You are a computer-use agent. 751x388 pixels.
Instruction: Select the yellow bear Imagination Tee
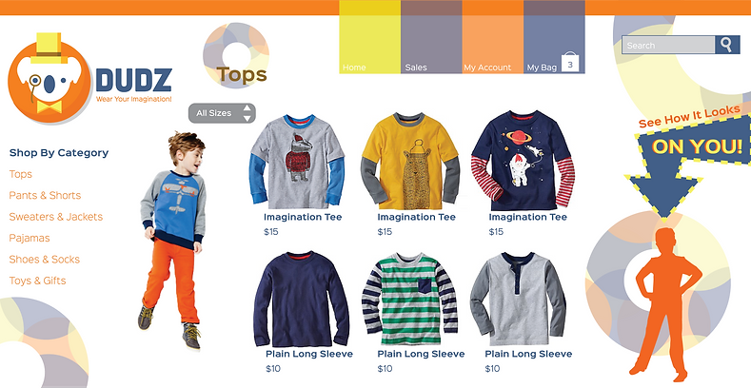point(410,161)
